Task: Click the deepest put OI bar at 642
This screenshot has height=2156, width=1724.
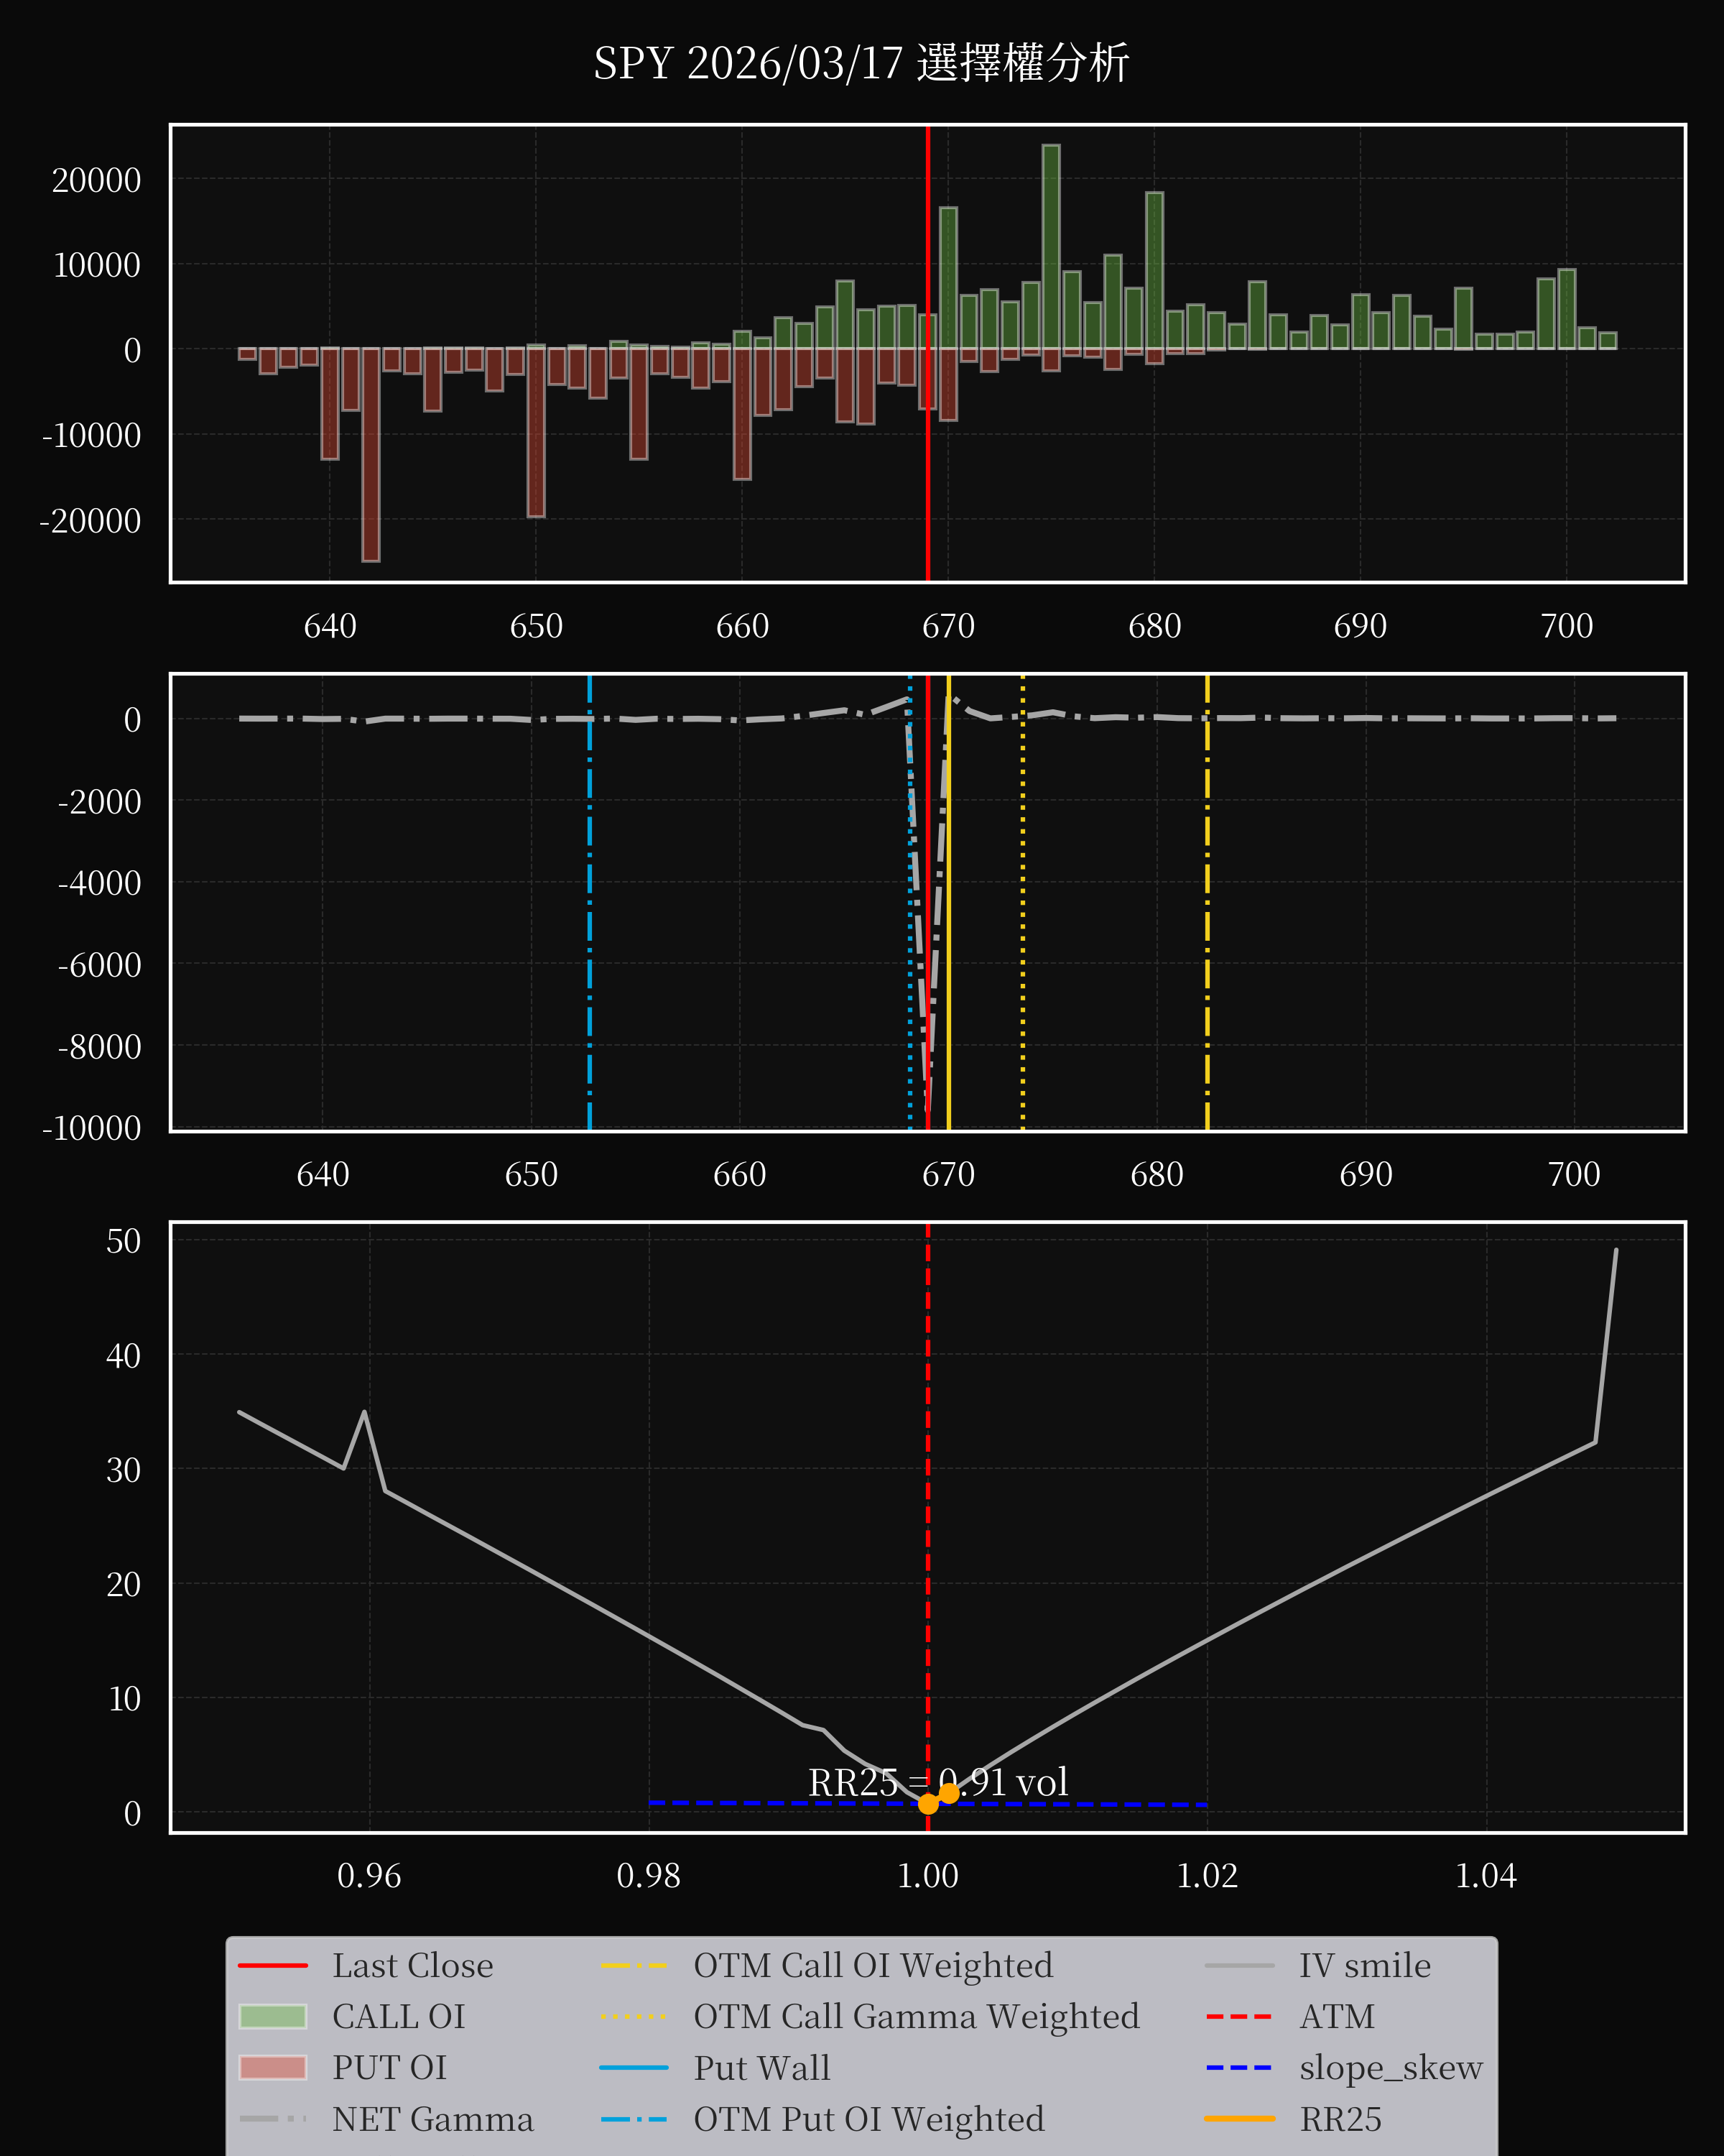Action: (371, 455)
